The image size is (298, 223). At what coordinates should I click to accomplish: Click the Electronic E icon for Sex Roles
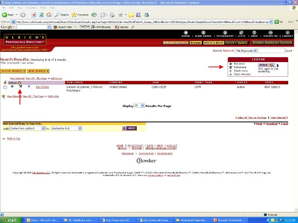(29, 86)
